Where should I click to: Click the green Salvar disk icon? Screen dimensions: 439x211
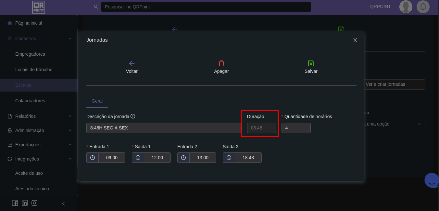311,63
